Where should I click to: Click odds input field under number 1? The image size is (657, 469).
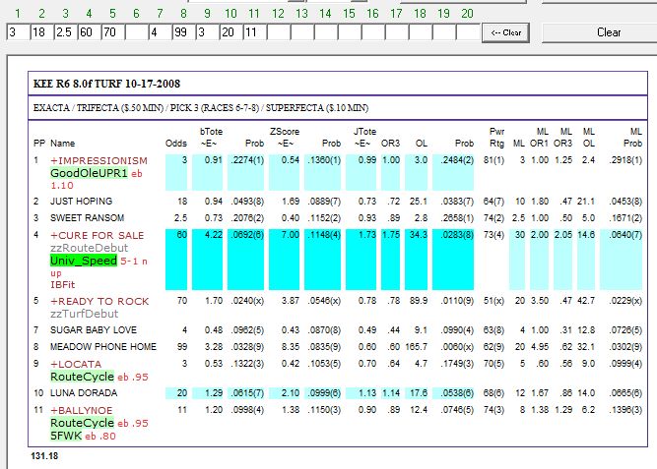[x=18, y=32]
